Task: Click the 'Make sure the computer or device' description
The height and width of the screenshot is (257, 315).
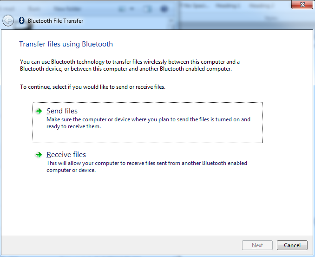Action: pyautogui.click(x=149, y=123)
